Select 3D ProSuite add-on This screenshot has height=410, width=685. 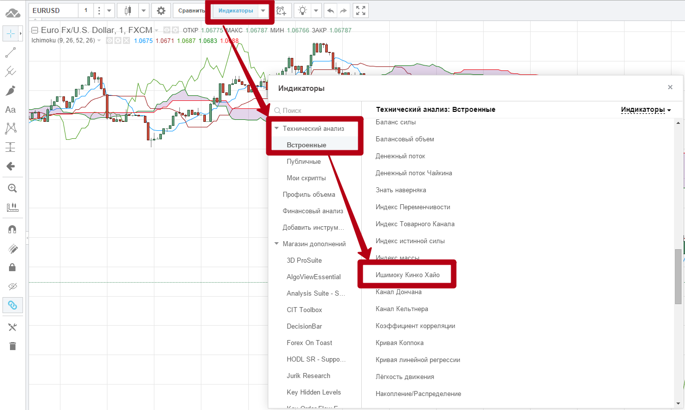pos(304,260)
